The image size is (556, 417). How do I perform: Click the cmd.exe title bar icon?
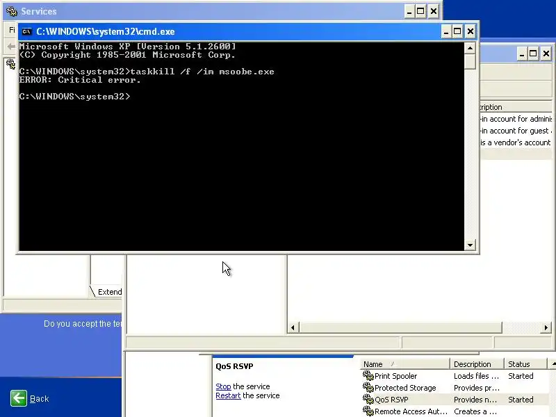(26, 31)
